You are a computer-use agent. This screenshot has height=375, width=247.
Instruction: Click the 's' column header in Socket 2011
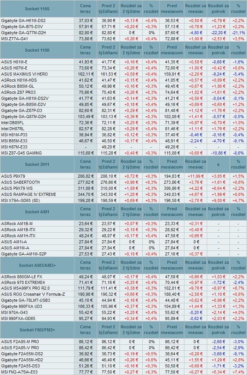pyautogui.click(x=218, y=164)
